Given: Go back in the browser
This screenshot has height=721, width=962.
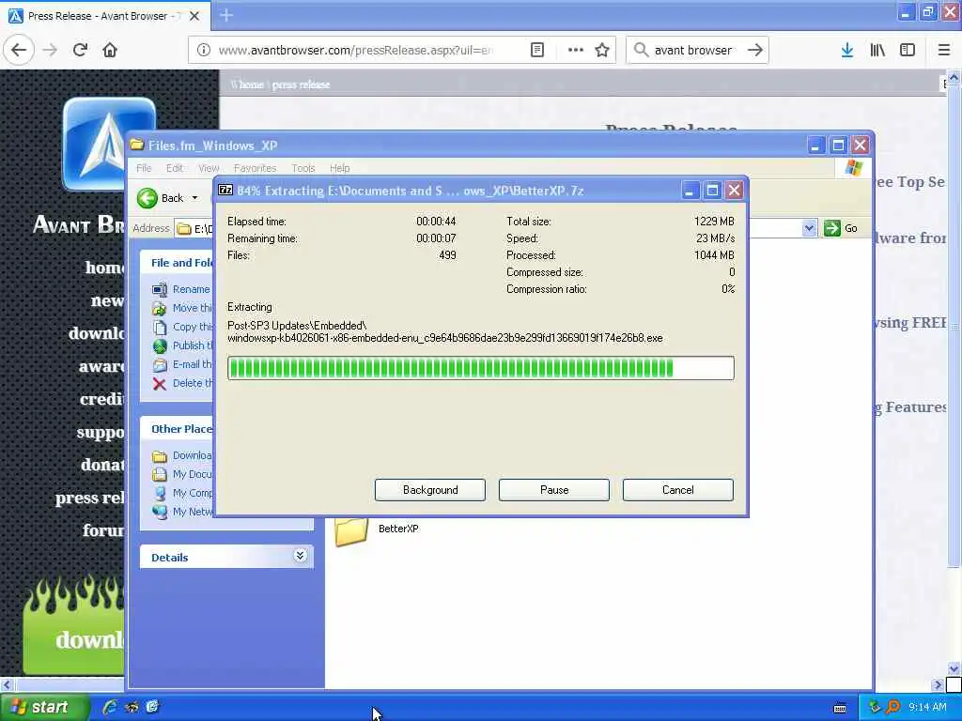Looking at the screenshot, I should click(x=19, y=51).
